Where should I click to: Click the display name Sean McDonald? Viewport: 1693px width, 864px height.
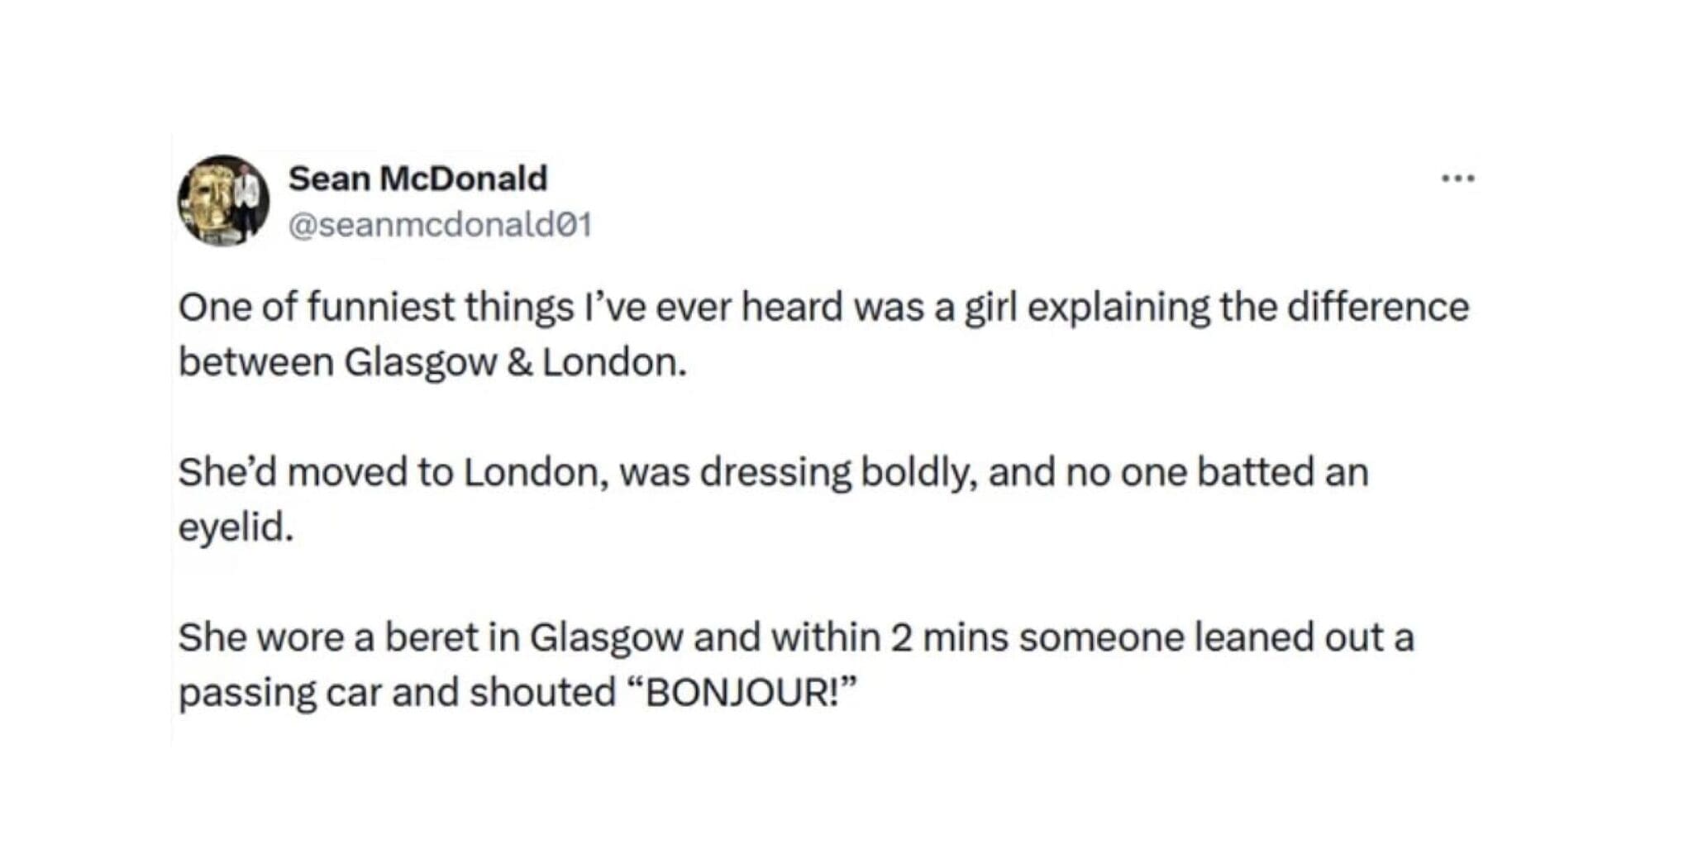pos(417,177)
